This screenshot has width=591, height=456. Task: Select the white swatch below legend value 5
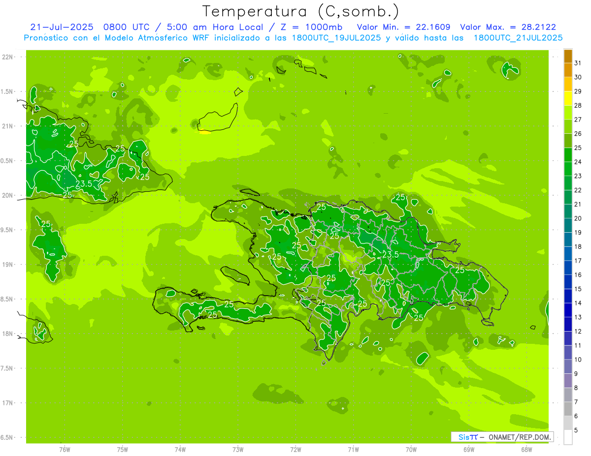point(568,437)
